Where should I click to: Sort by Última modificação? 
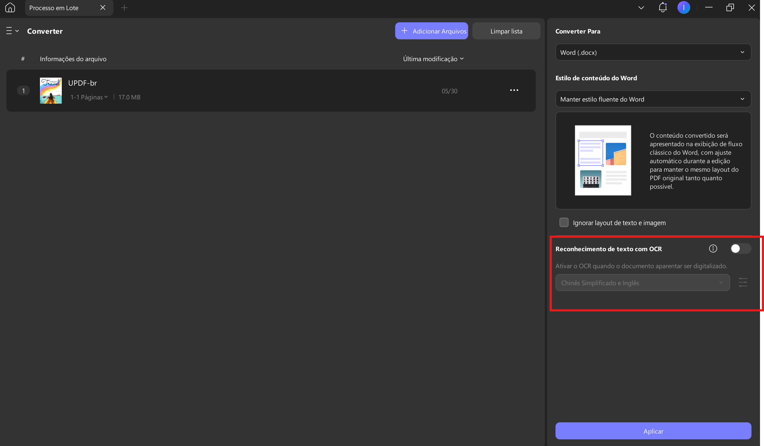(x=433, y=59)
